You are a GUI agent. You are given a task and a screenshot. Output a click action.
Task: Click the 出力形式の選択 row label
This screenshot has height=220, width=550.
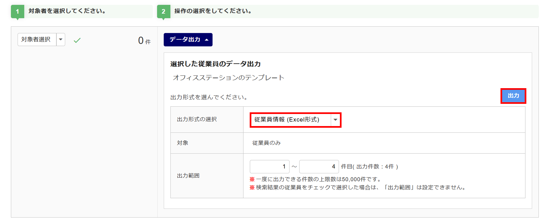(197, 119)
